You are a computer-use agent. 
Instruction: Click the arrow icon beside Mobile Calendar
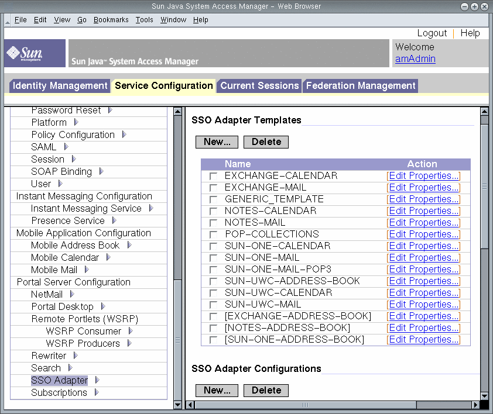tap(108, 257)
